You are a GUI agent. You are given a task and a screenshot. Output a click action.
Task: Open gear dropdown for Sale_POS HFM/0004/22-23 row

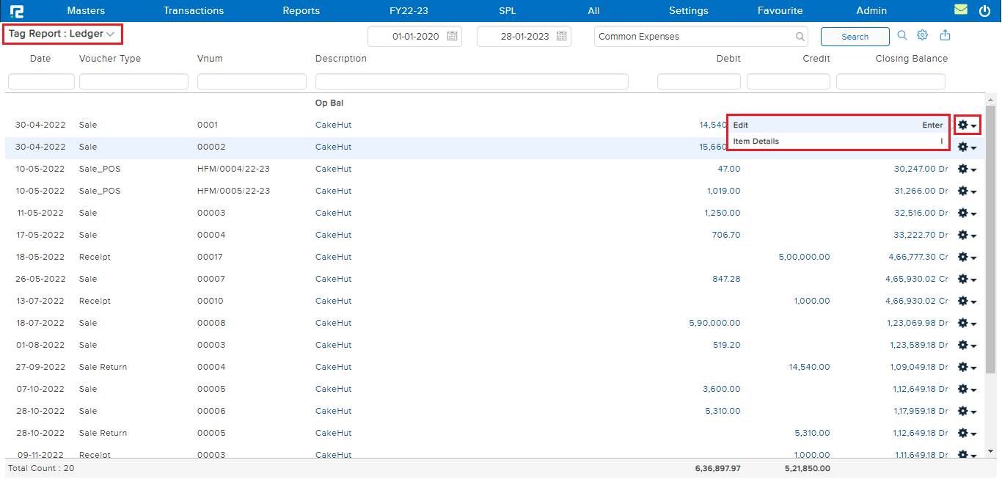pyautogui.click(x=967, y=169)
